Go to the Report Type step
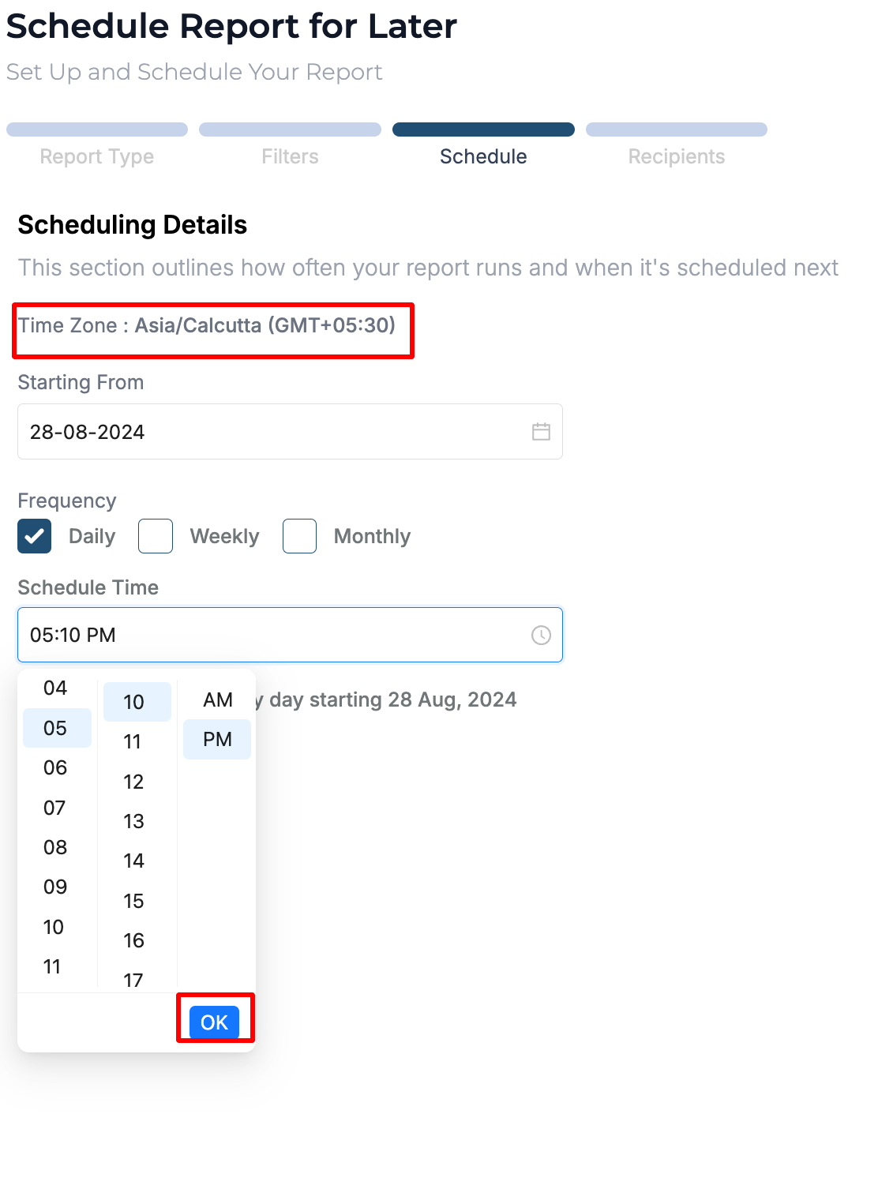The width and height of the screenshot is (878, 1189). (x=97, y=156)
